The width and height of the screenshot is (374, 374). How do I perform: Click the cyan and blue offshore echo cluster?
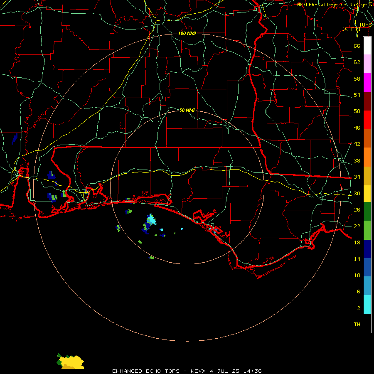tap(150, 223)
